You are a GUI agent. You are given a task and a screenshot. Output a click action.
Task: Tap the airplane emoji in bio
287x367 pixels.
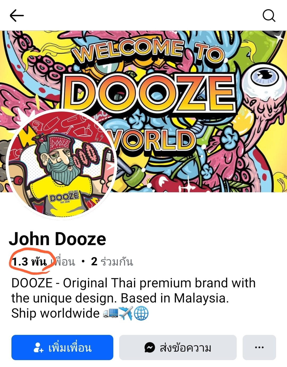click(x=126, y=313)
